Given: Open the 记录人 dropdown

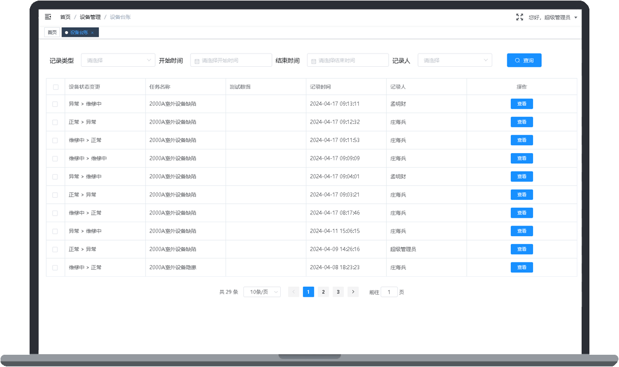Looking at the screenshot, I should (x=454, y=60).
